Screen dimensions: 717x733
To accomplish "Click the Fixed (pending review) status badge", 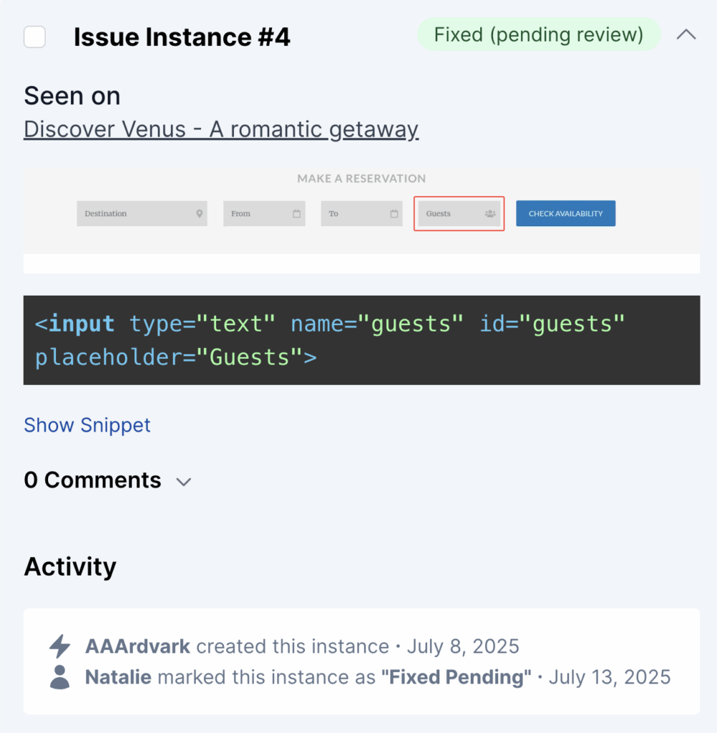I will (539, 34).
